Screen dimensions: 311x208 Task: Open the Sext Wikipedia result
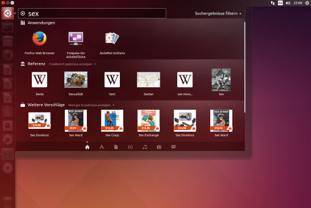tap(112, 83)
